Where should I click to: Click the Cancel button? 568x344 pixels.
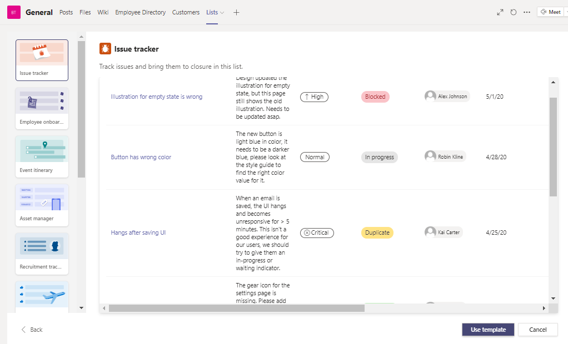pyautogui.click(x=537, y=330)
